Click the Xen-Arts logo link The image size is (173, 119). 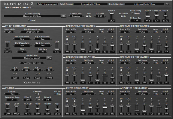tap(32, 83)
